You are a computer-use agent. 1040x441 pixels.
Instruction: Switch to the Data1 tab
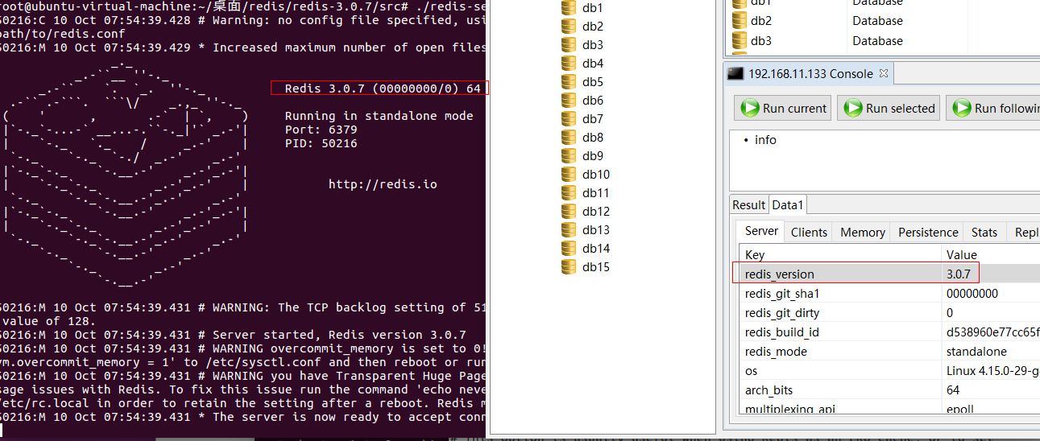point(789,205)
